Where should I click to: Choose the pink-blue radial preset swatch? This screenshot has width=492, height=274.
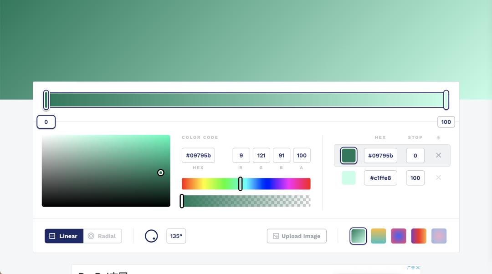tap(399, 236)
